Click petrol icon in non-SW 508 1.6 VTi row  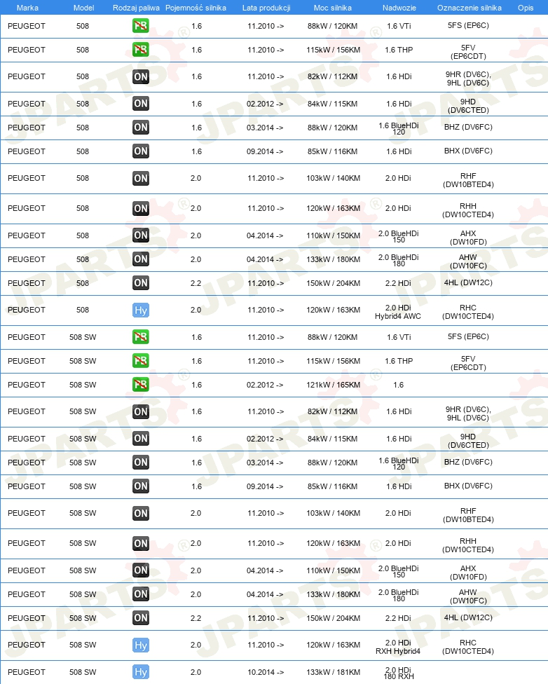tap(140, 26)
